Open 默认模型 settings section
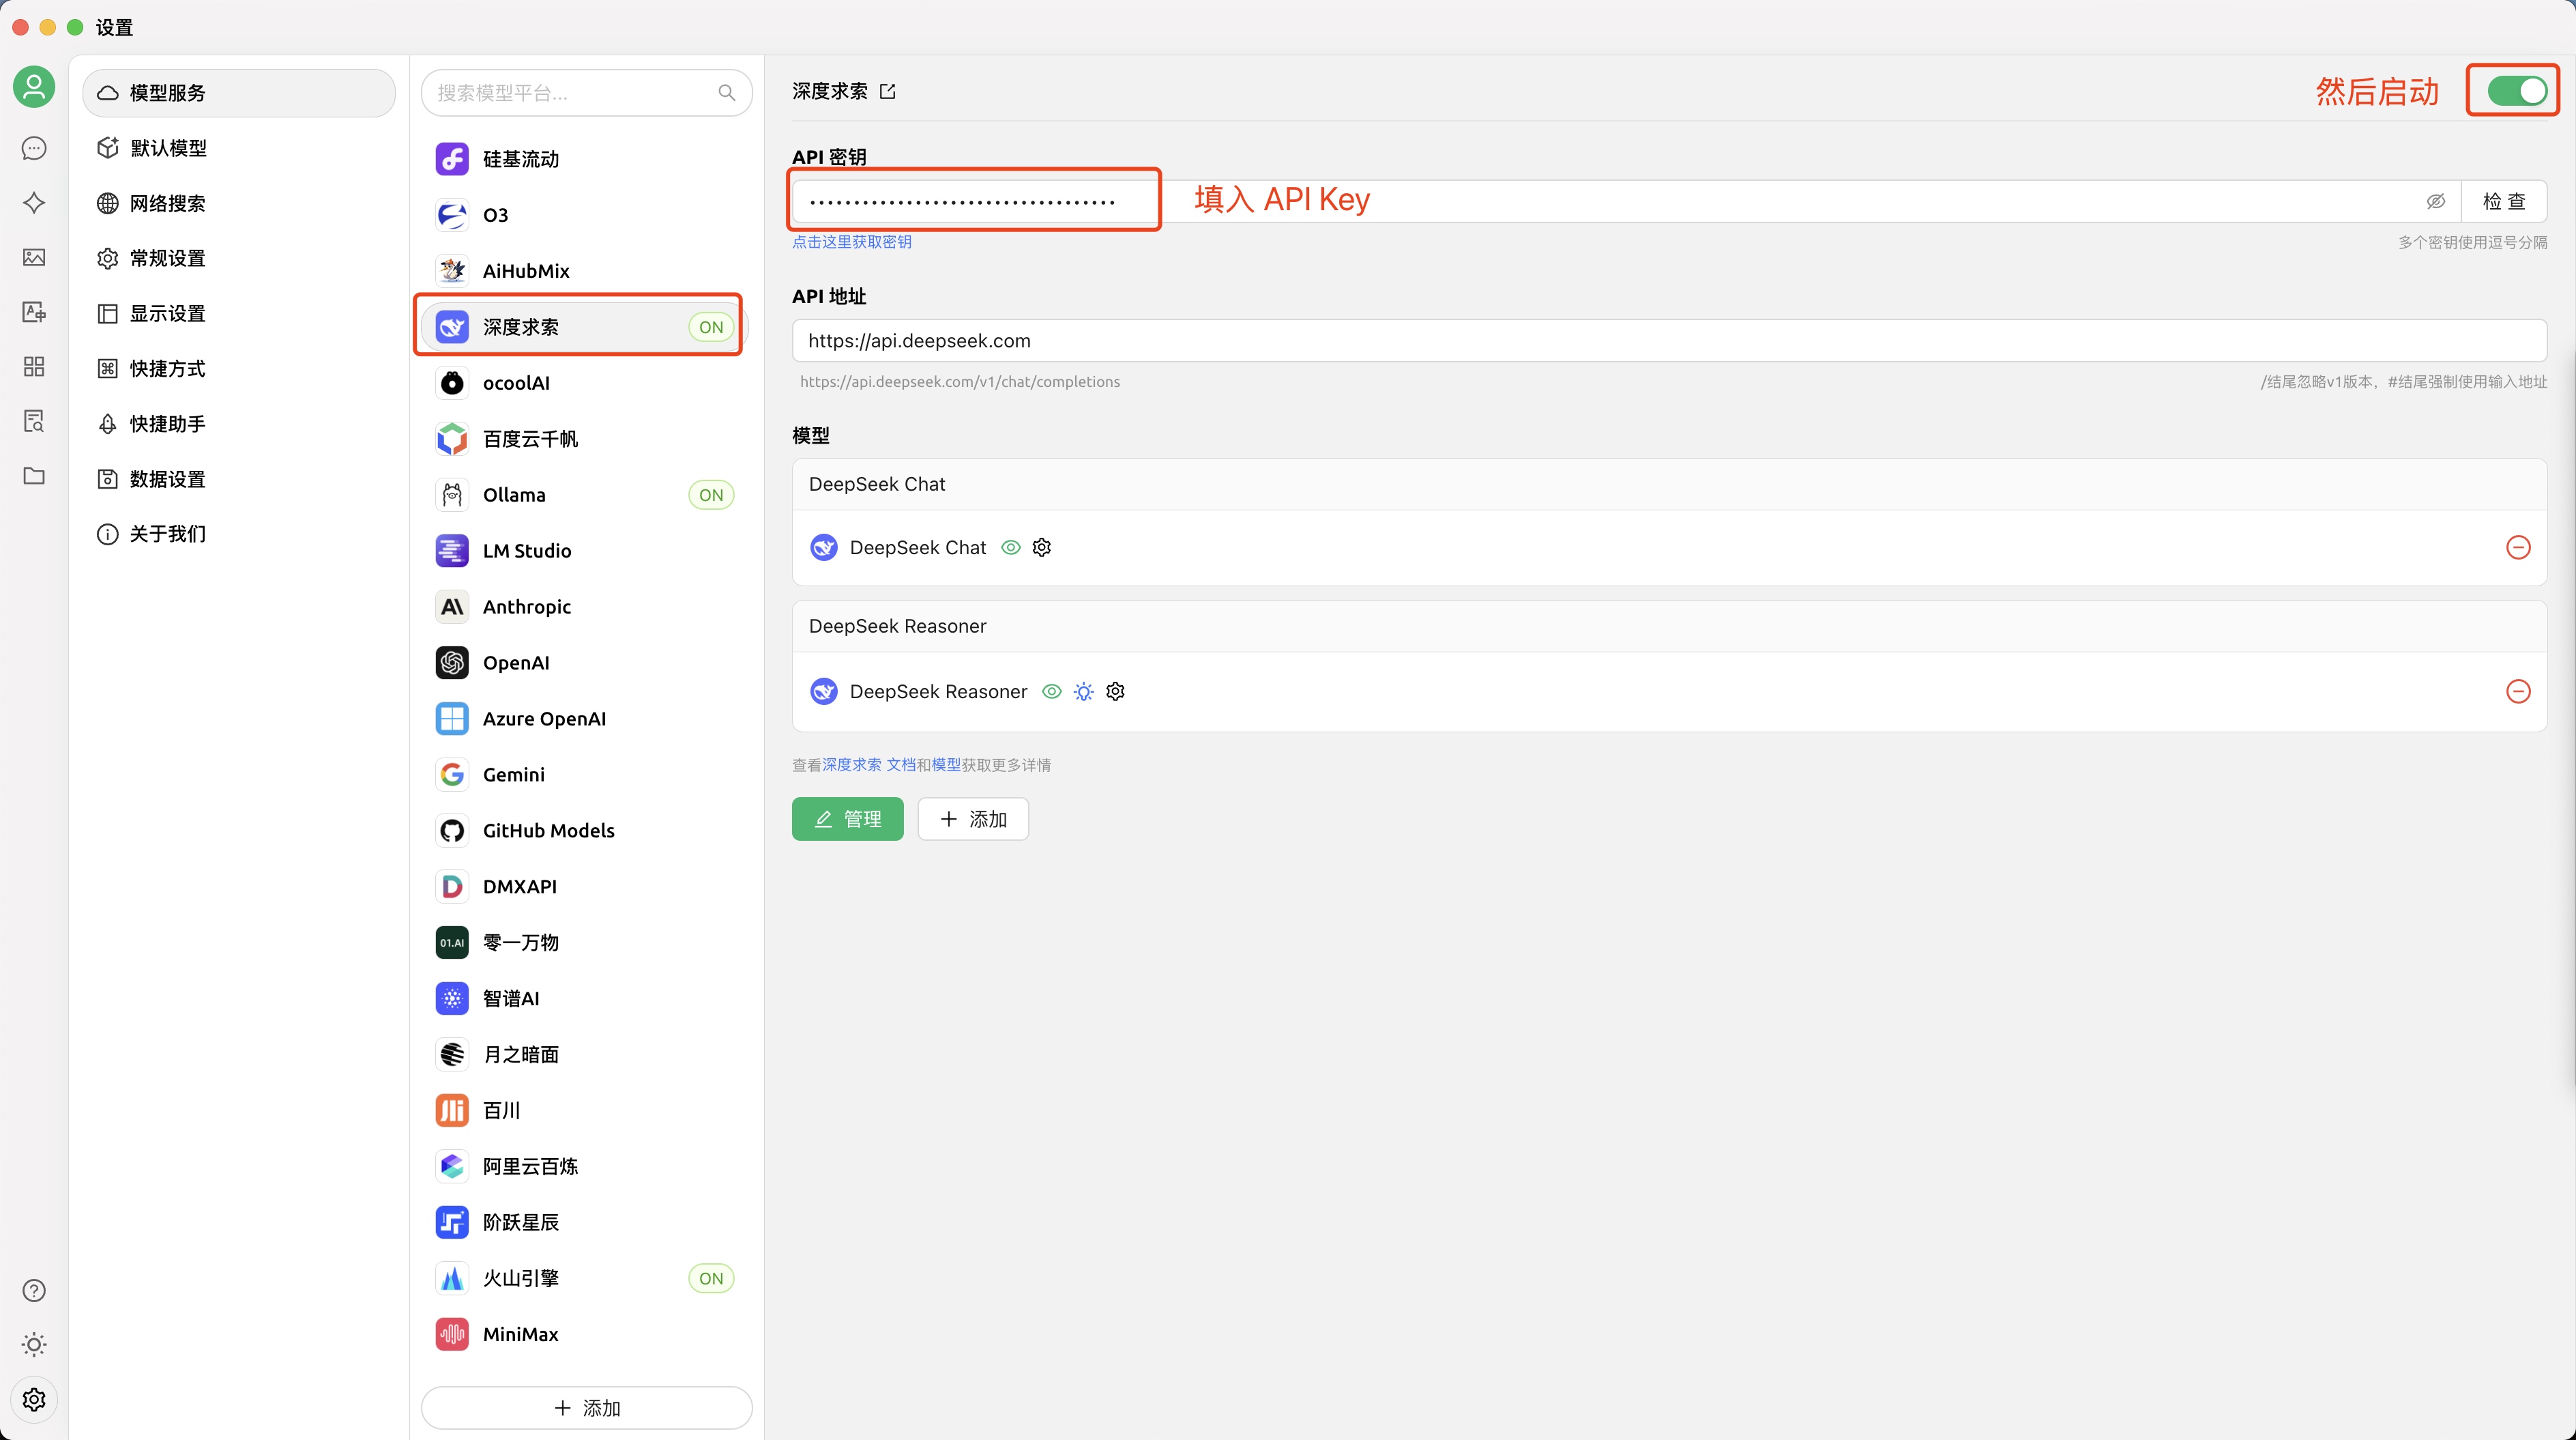2576x1440 pixels. [239, 148]
